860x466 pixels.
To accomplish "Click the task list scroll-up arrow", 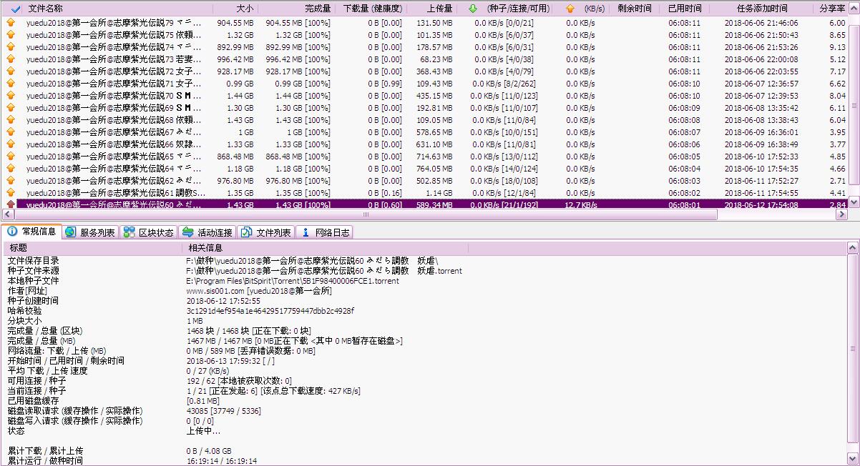I will tap(853, 23).
